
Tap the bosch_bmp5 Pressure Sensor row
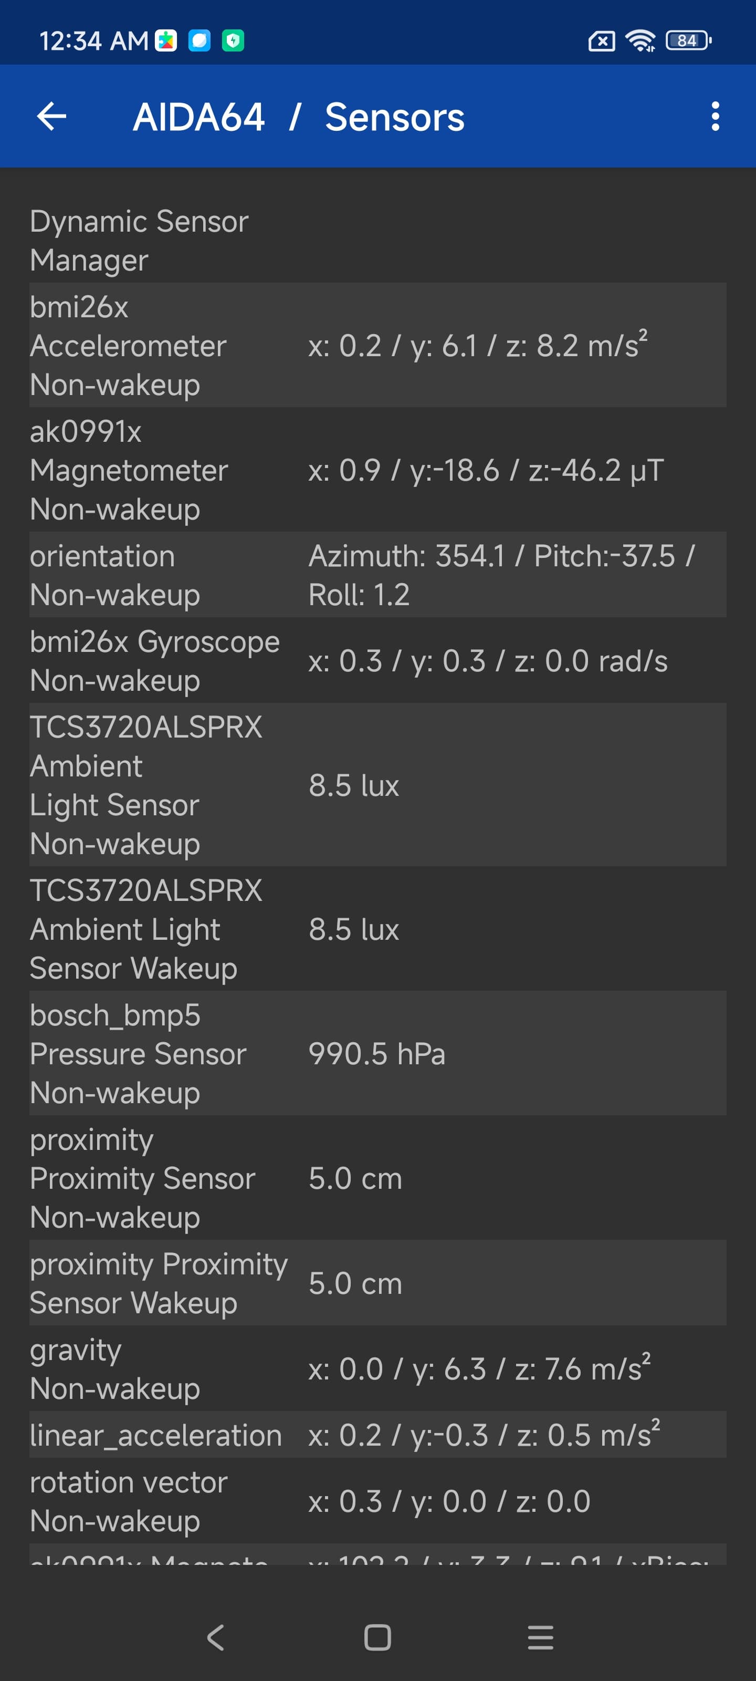pyautogui.click(x=377, y=1053)
